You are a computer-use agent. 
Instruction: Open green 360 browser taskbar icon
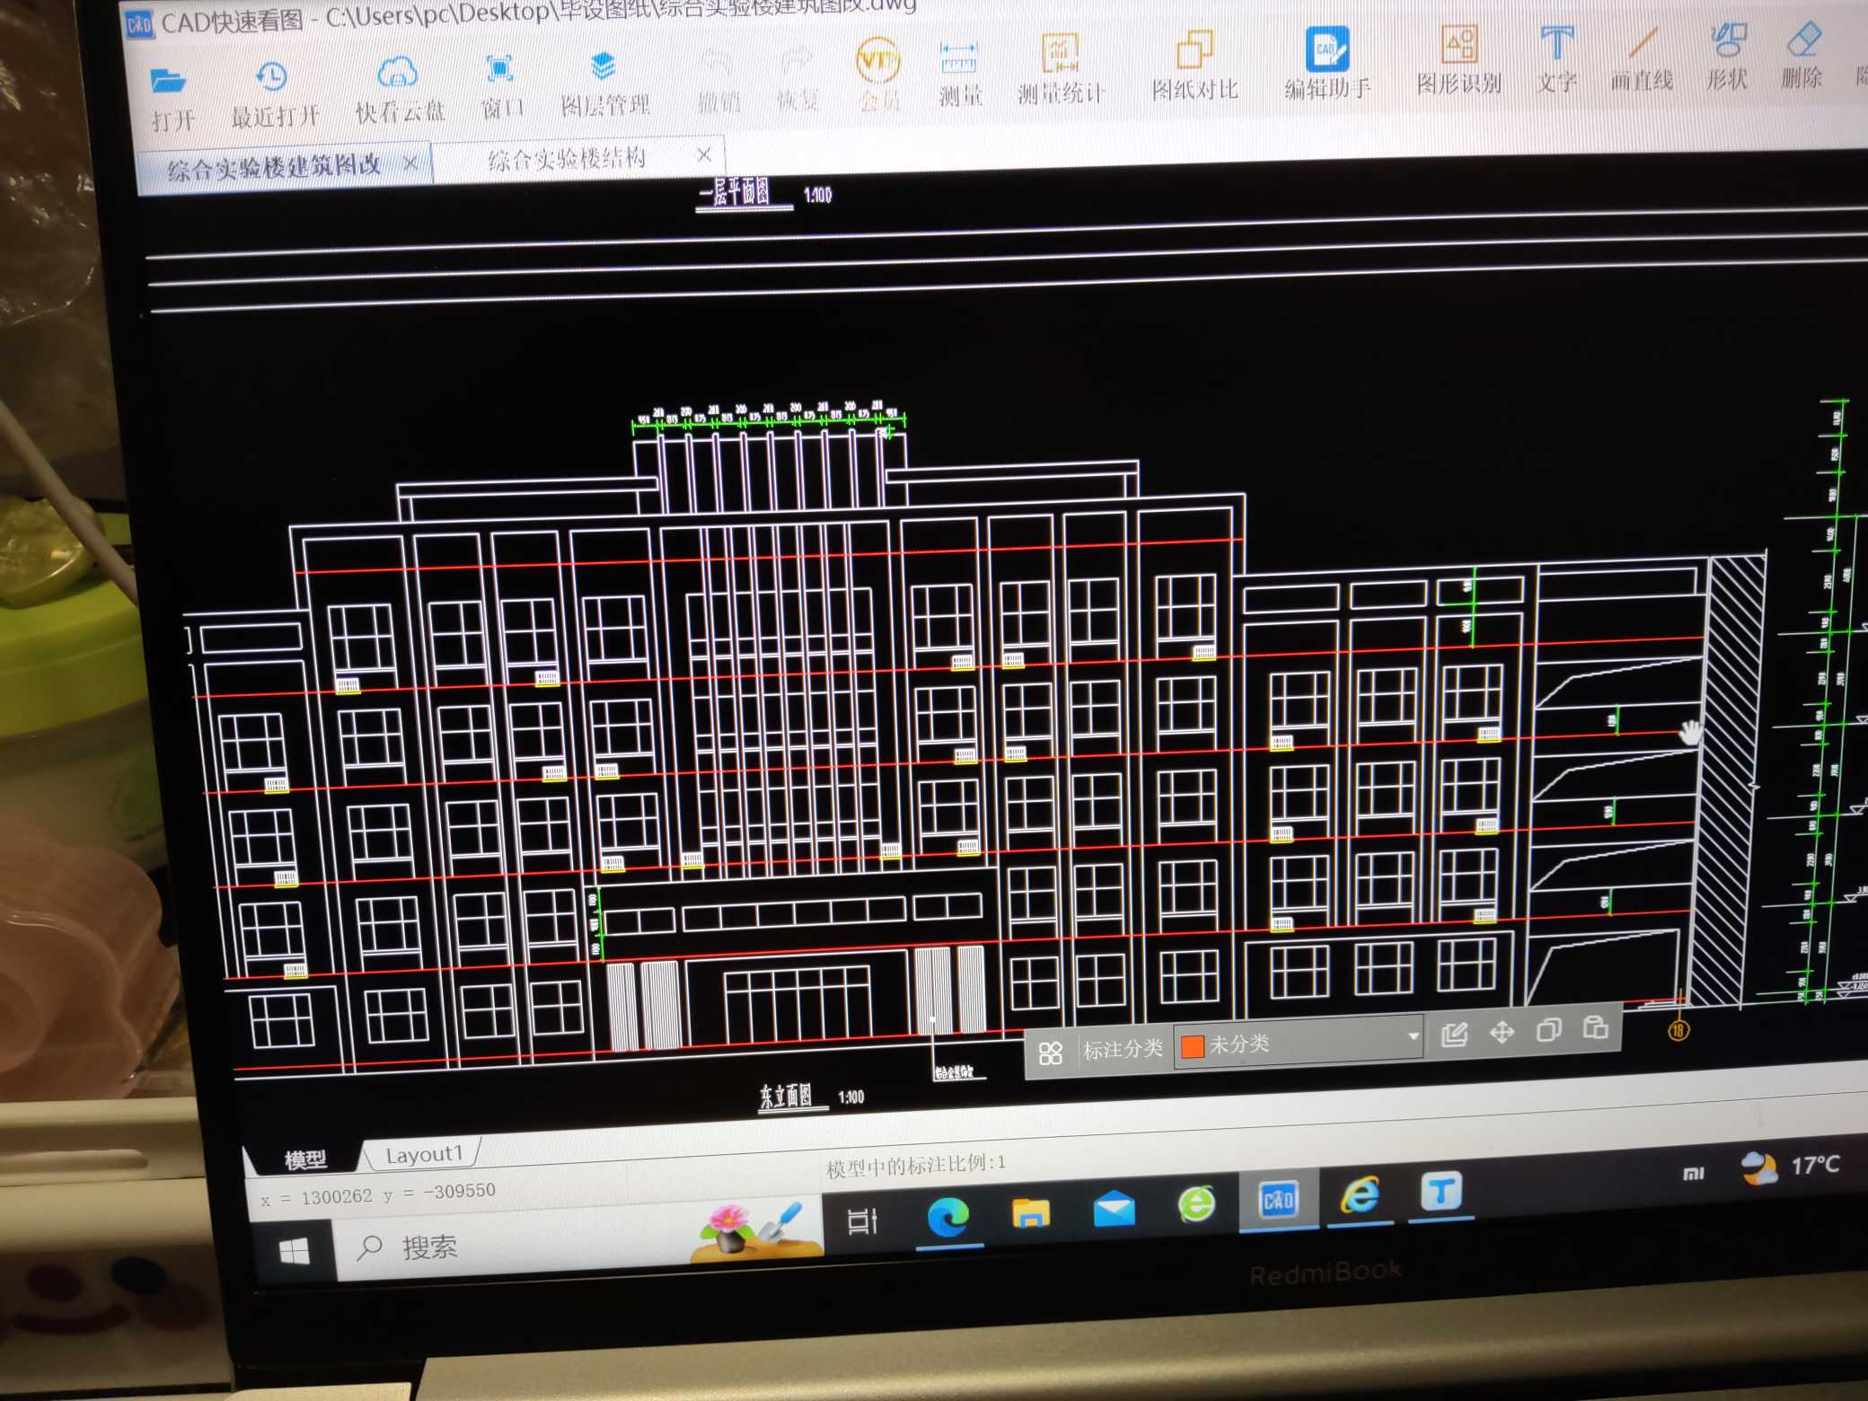tap(1196, 1205)
